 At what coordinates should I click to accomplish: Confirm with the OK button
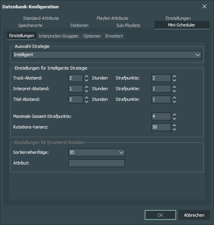pyautogui.click(x=160, y=215)
